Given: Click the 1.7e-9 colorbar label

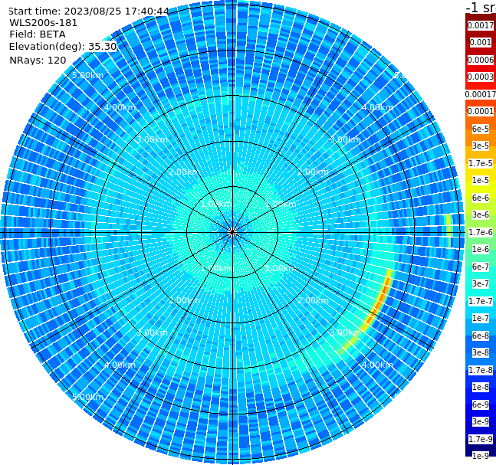Looking at the screenshot, I should point(481,439).
